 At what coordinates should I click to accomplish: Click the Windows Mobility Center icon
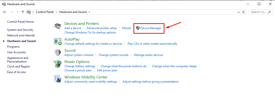click(x=57, y=79)
